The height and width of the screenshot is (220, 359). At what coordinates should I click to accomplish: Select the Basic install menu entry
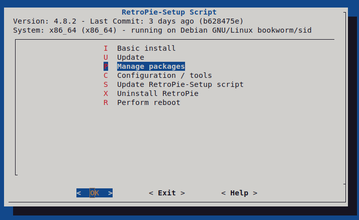tap(146, 48)
